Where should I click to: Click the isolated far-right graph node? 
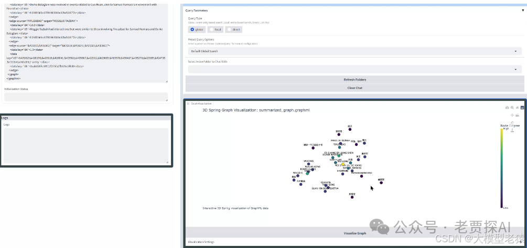click(380, 183)
